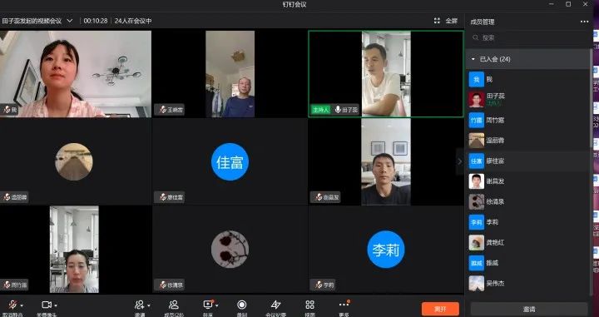Select 李莉 in the member list
Screen dimensions: 599x317
click(x=527, y=222)
